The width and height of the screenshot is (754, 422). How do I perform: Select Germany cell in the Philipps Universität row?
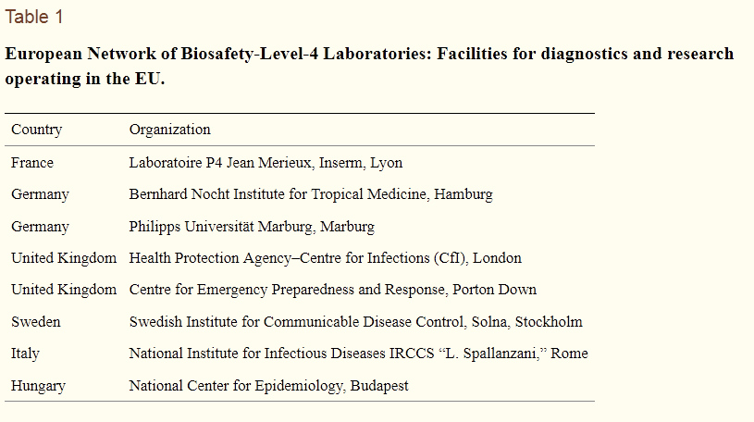coord(40,227)
